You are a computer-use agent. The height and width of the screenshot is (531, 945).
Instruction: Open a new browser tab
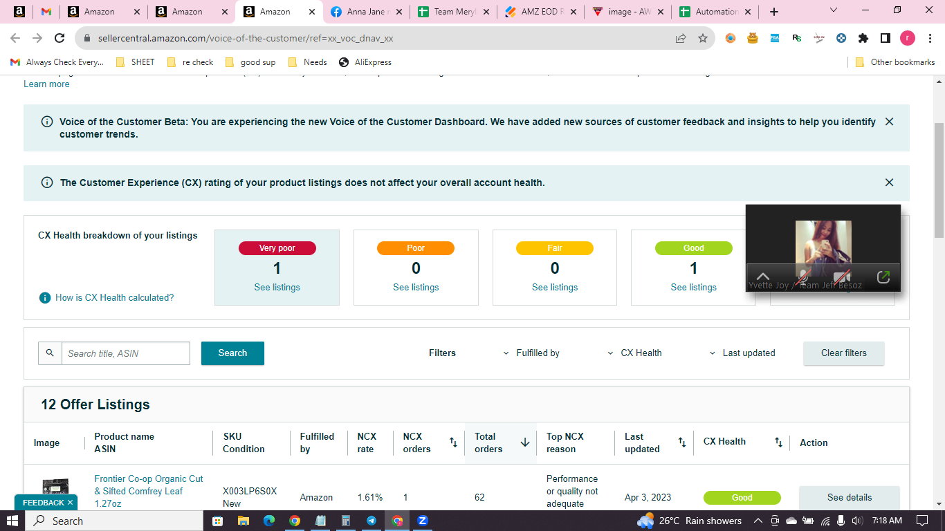tap(774, 12)
